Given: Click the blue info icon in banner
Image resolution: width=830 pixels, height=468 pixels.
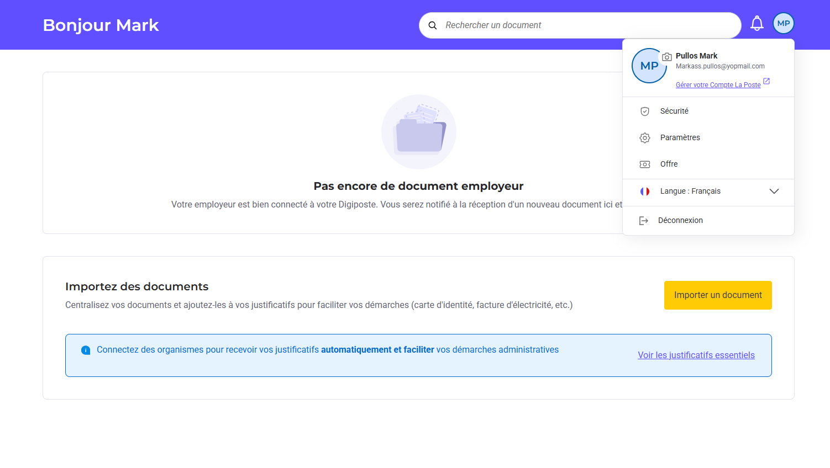Looking at the screenshot, I should click(86, 350).
